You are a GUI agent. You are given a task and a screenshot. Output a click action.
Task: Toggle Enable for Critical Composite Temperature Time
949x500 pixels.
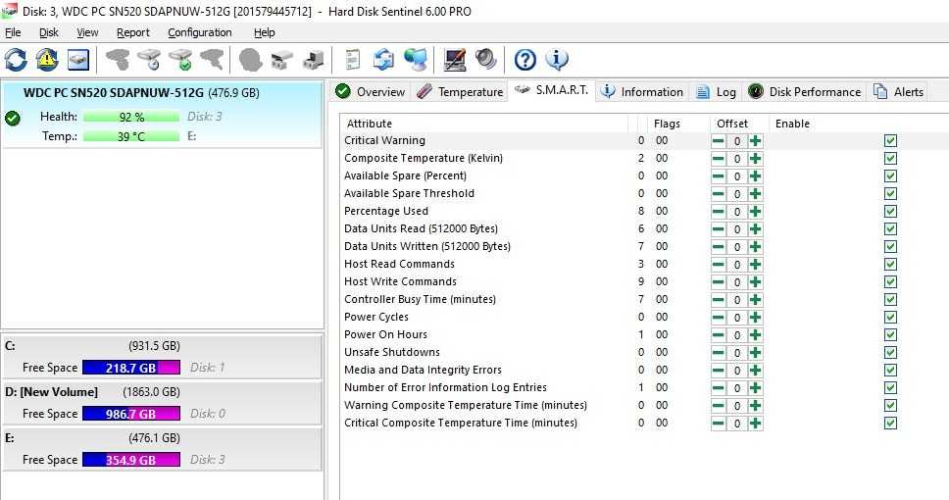tap(890, 424)
